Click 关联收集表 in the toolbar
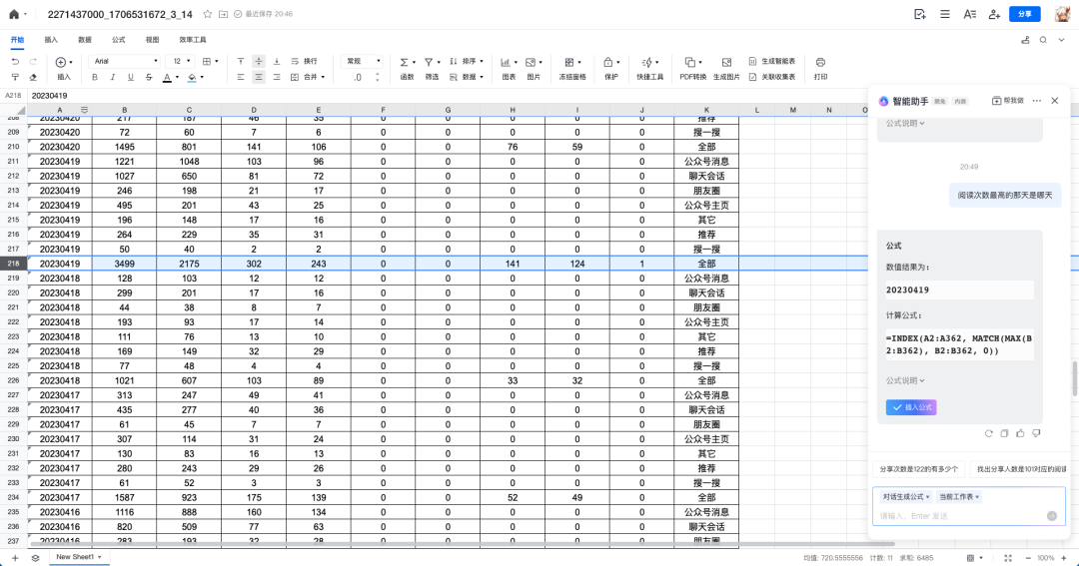This screenshot has height=566, width=1079. 772,77
